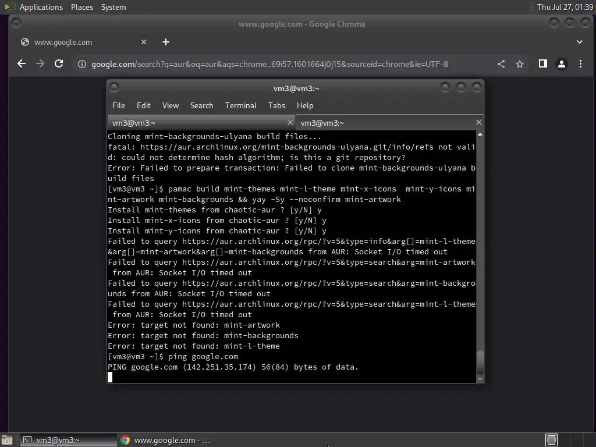Open the Terminal menu
Image resolution: width=596 pixels, height=447 pixels.
(240, 106)
